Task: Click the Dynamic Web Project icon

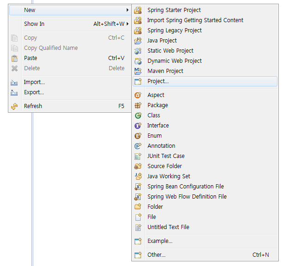Action: tap(138, 61)
